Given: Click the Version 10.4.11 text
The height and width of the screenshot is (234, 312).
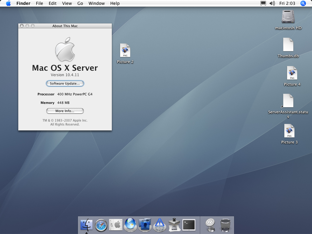Looking at the screenshot, I should (x=65, y=75).
